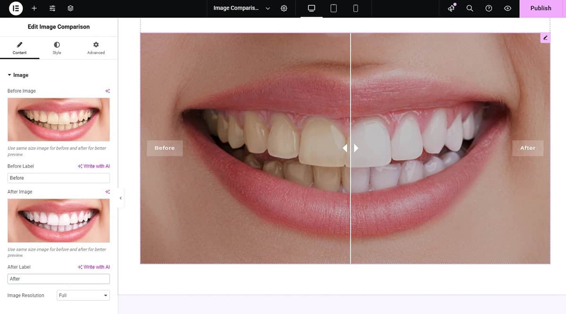Click the Before Label input field

[58, 178]
